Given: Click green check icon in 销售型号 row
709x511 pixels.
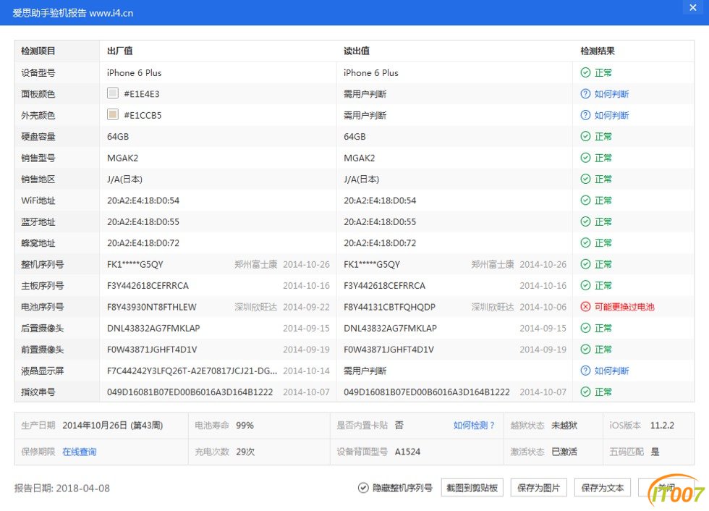Looking at the screenshot, I should pyautogui.click(x=585, y=158).
